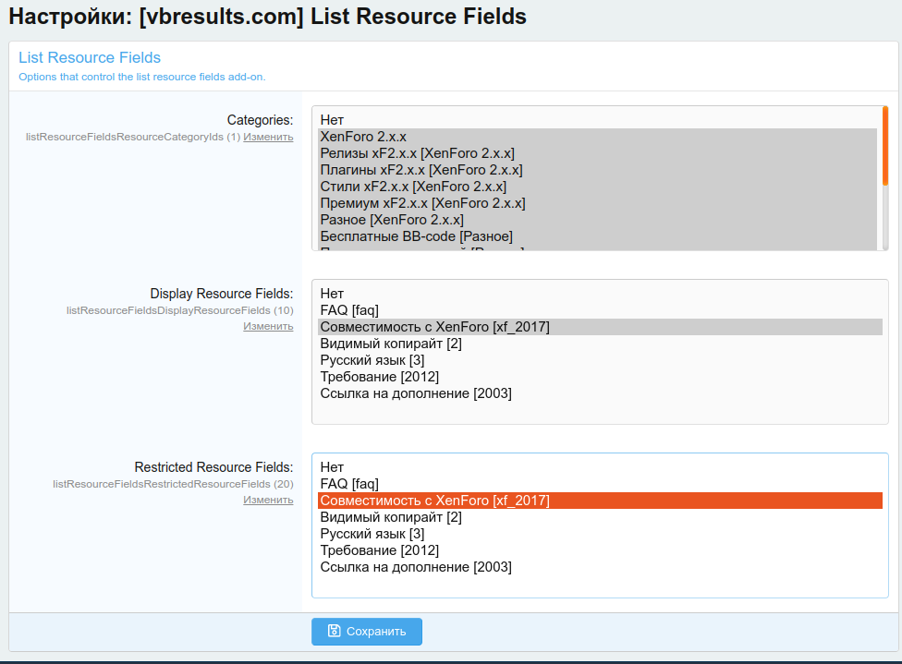Select FAQ [faq] in Display Resource Fields
This screenshot has width=902, height=664.
pyautogui.click(x=349, y=310)
